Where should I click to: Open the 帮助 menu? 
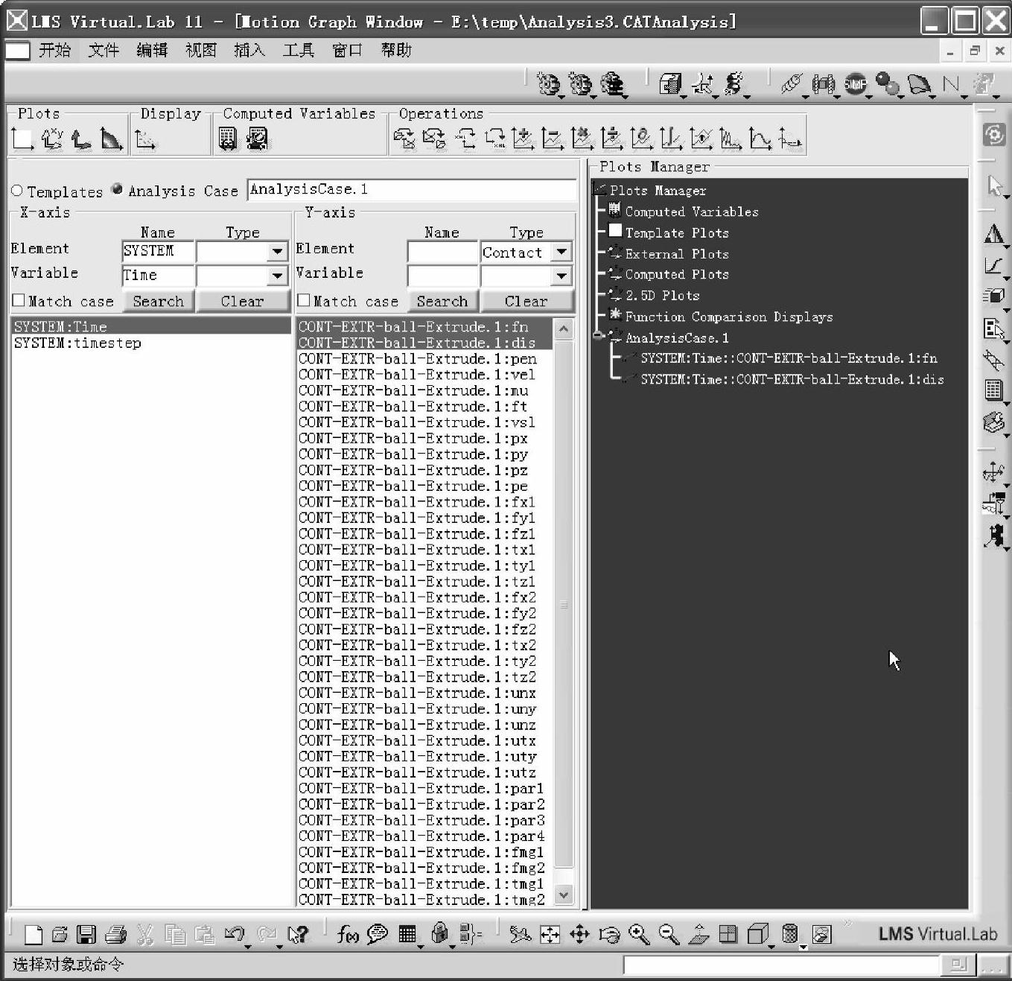point(395,50)
